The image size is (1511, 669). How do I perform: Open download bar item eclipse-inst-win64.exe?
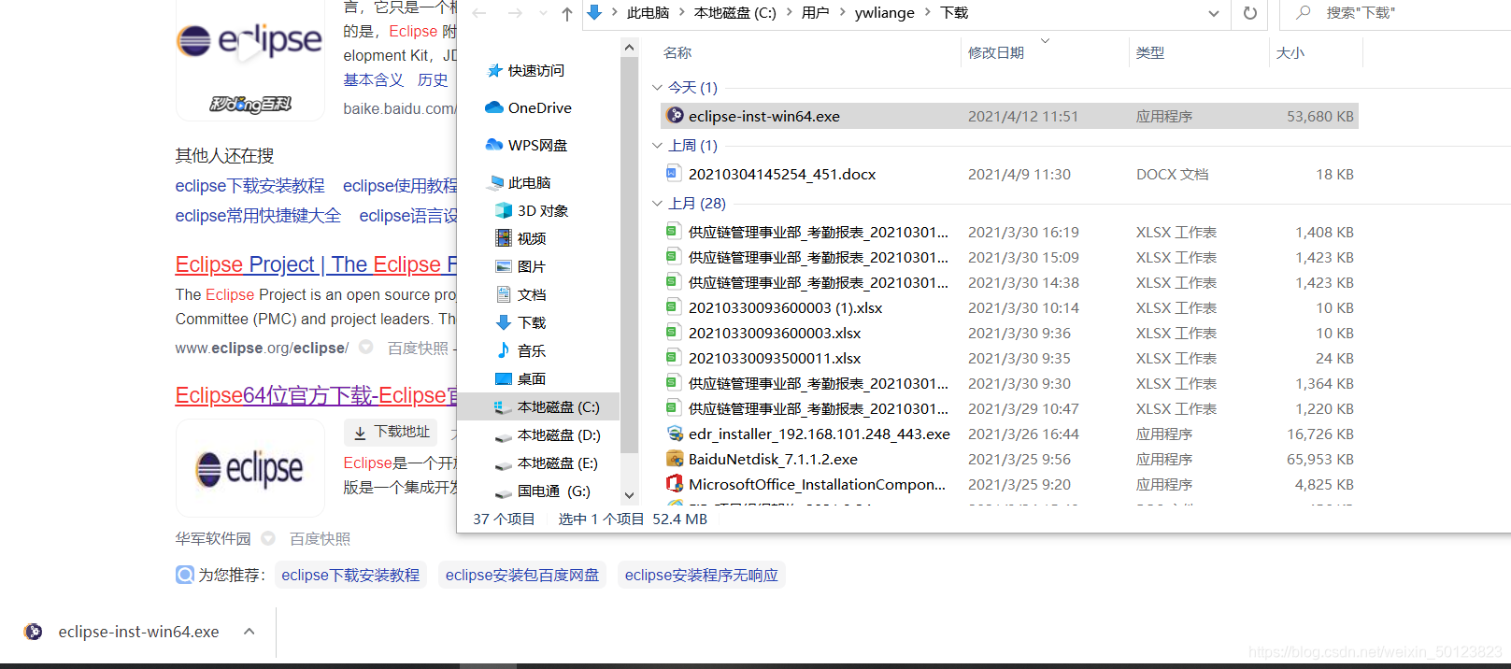138,633
